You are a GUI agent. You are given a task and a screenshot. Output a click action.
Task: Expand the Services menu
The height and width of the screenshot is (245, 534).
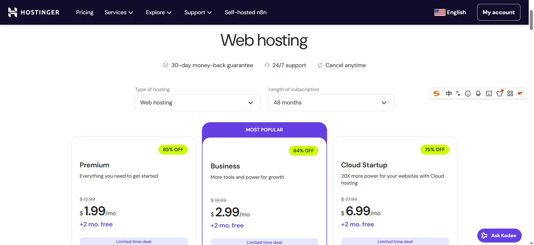click(119, 12)
